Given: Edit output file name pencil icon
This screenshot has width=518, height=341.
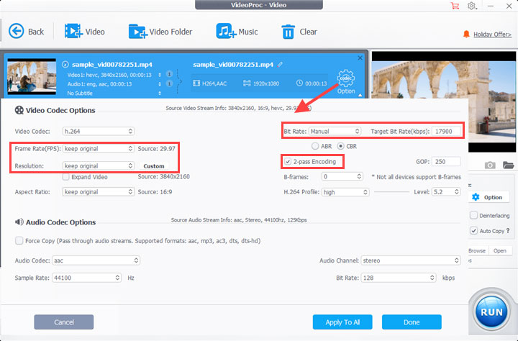Looking at the screenshot, I should coord(280,65).
